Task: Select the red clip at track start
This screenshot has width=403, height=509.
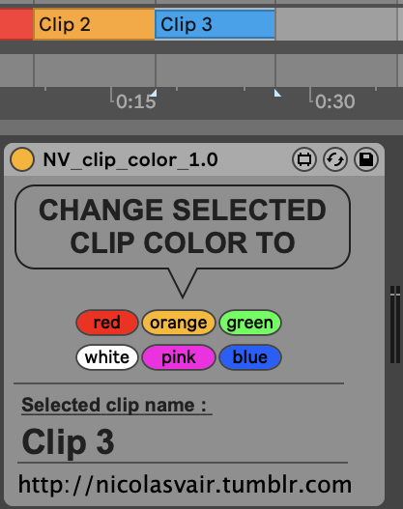Action: pyautogui.click(x=16, y=24)
